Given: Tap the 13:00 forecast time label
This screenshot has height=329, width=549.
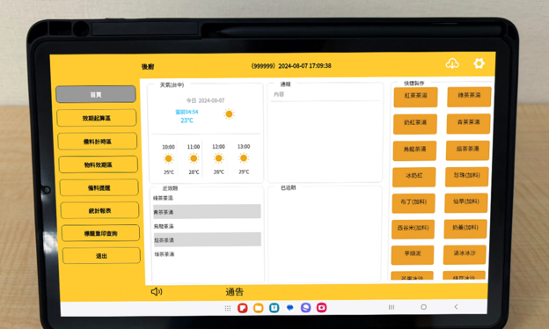Looking at the screenshot, I should [x=244, y=146].
